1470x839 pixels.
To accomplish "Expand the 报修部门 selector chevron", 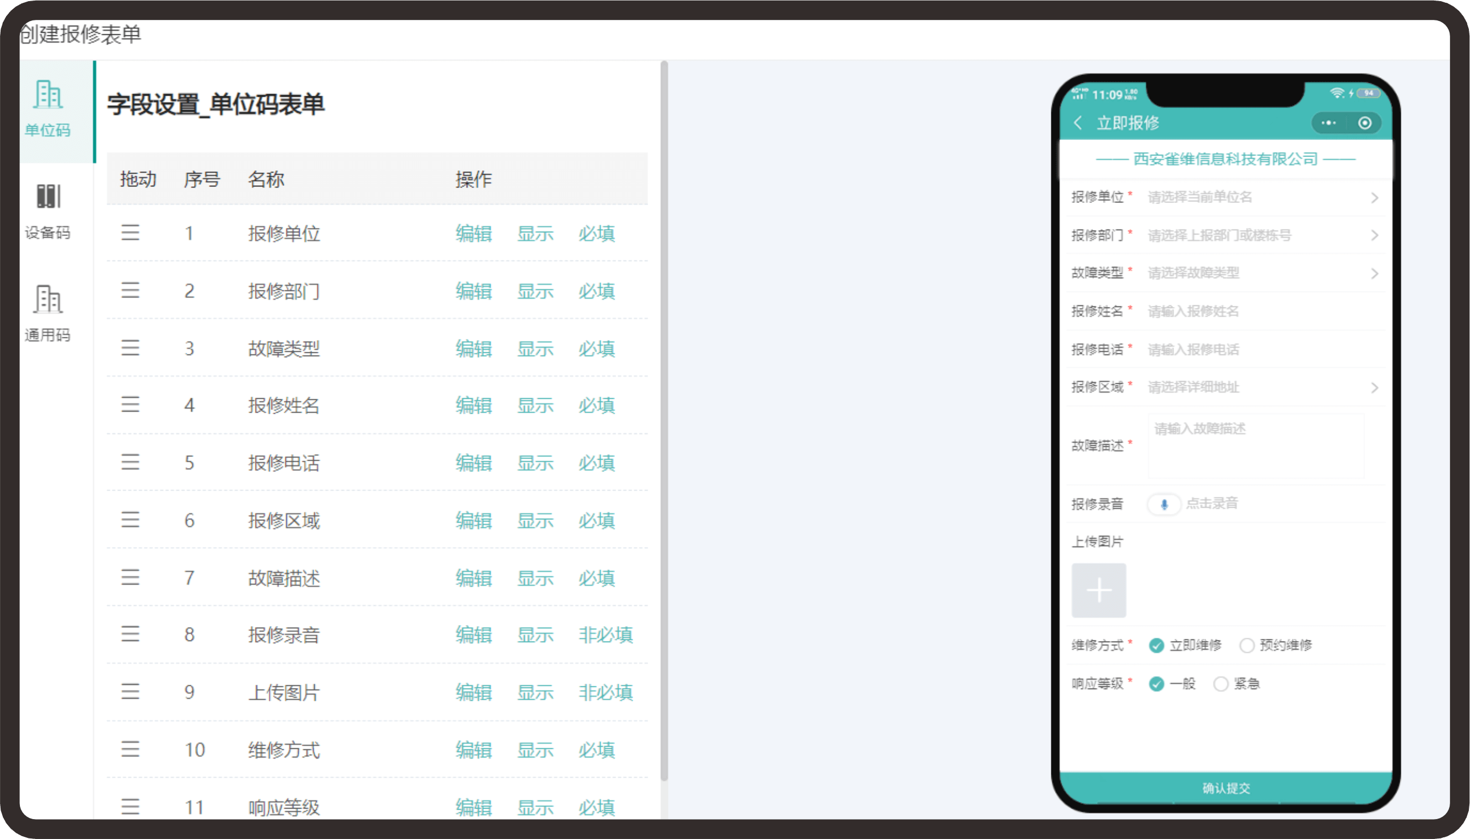I will coord(1374,235).
